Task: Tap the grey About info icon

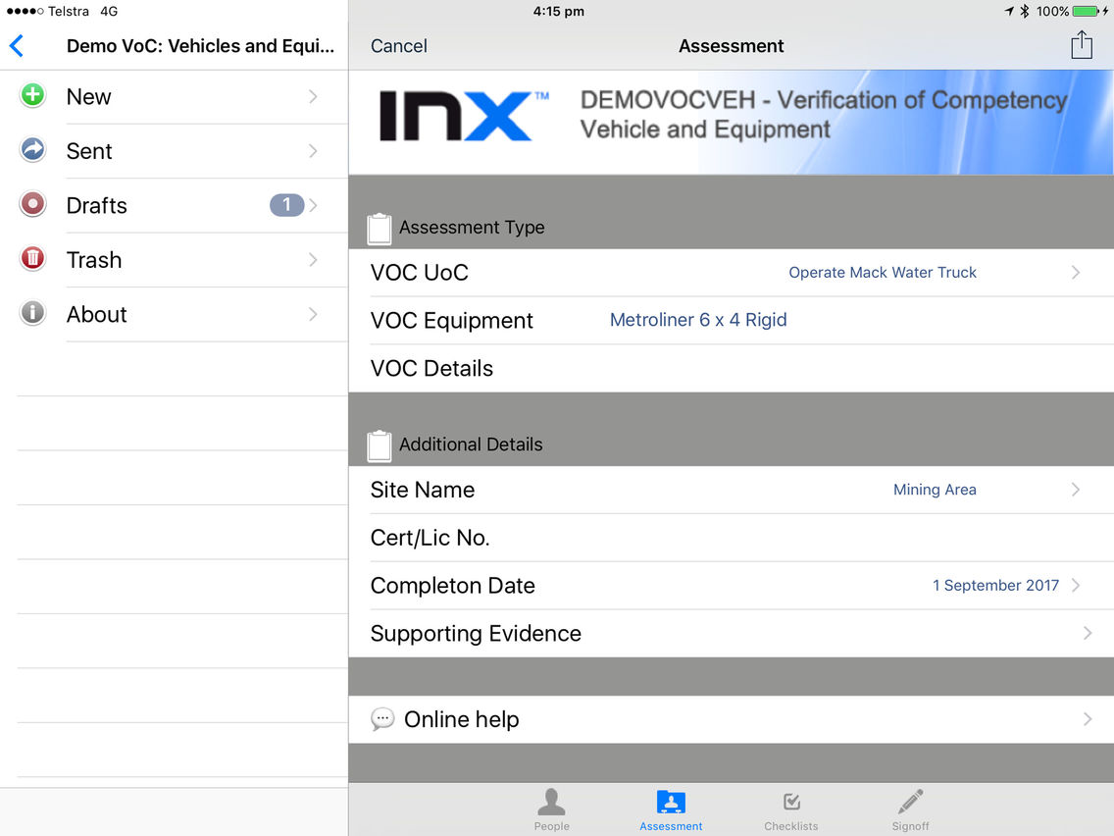Action: (x=32, y=313)
